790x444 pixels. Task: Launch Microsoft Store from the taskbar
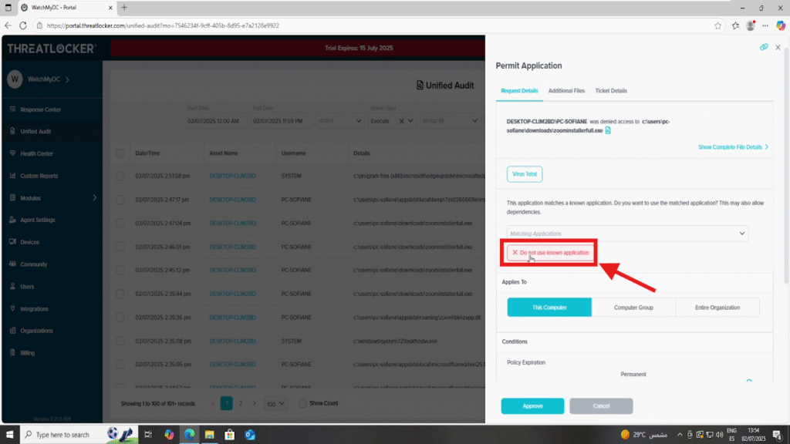230,435
